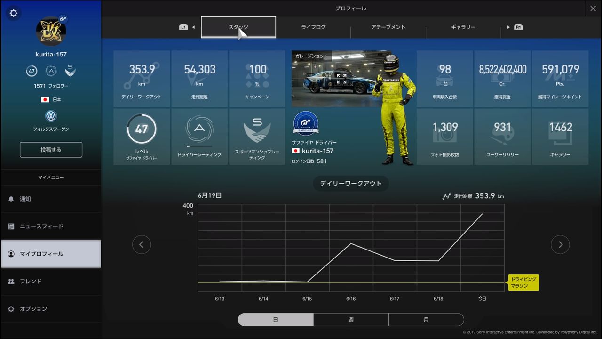Select the 日 daily graph view

pyautogui.click(x=276, y=320)
